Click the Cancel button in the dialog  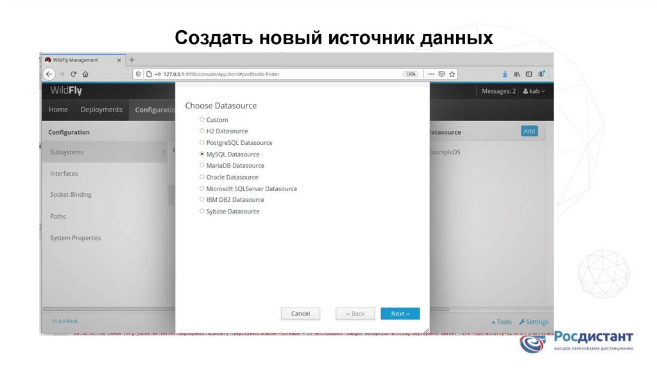coord(300,314)
